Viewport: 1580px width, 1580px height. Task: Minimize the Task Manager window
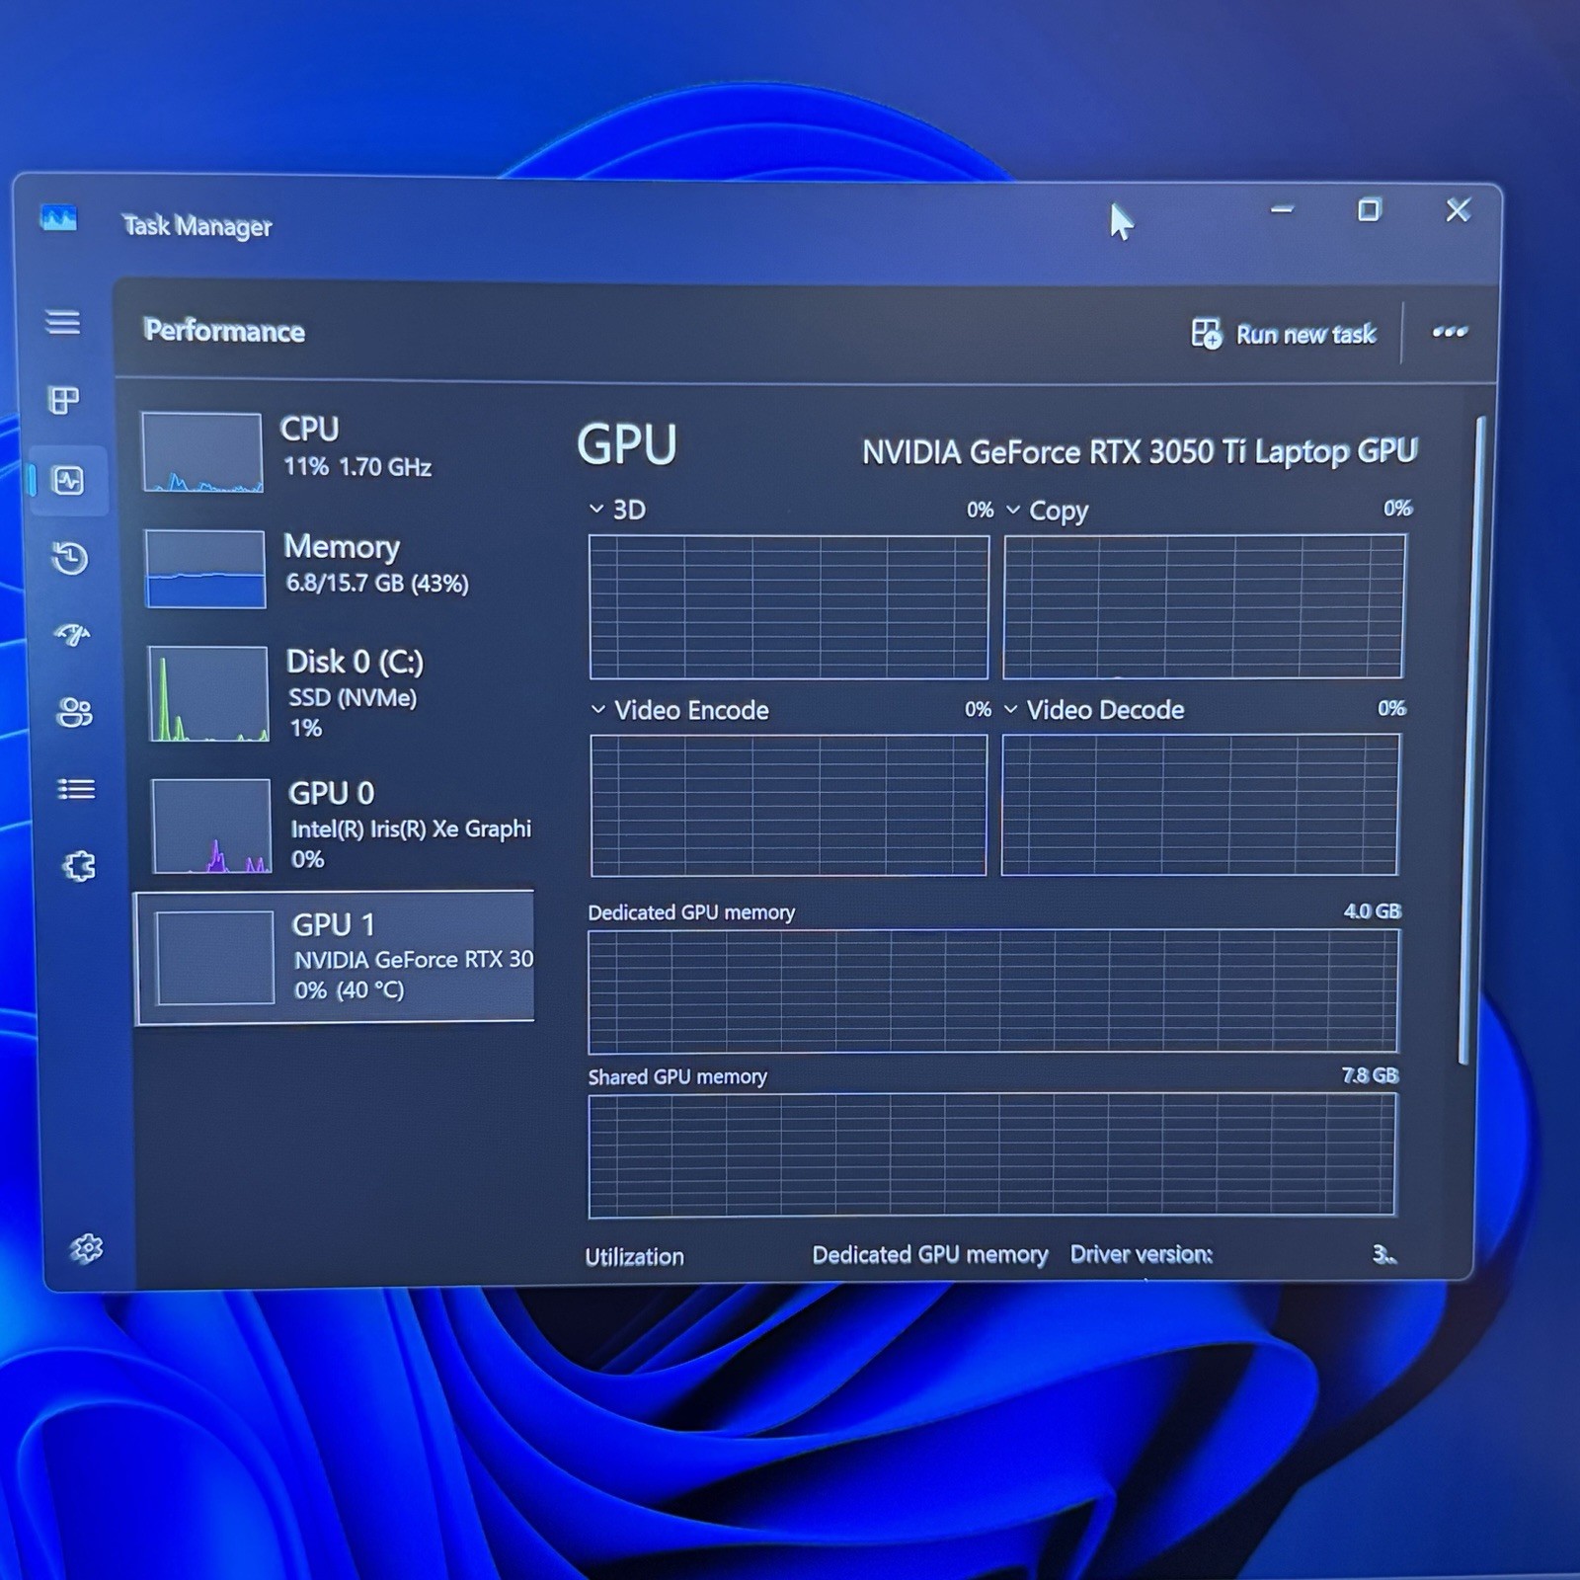[1282, 209]
